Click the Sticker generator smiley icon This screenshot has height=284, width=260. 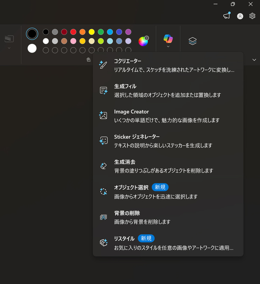click(x=104, y=141)
